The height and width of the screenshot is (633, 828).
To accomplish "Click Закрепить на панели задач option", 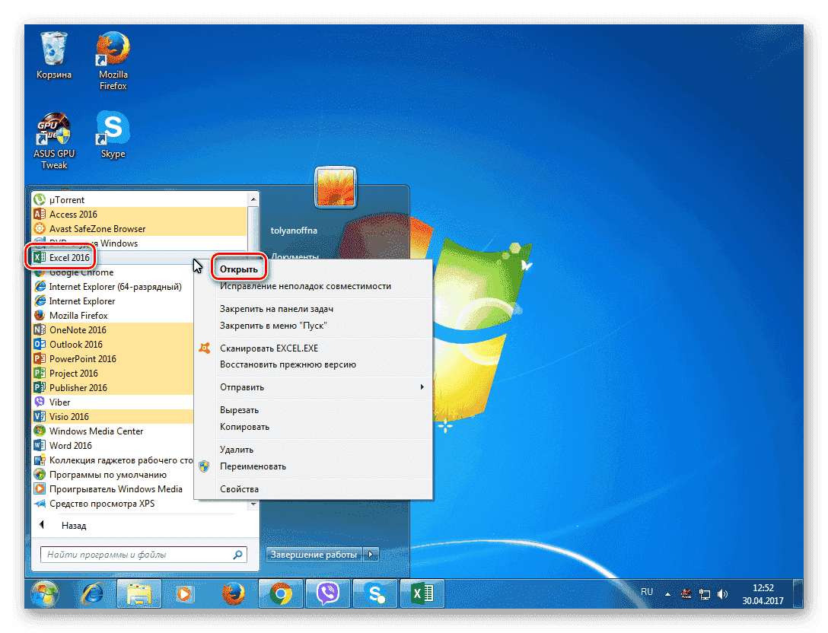I will click(x=276, y=309).
